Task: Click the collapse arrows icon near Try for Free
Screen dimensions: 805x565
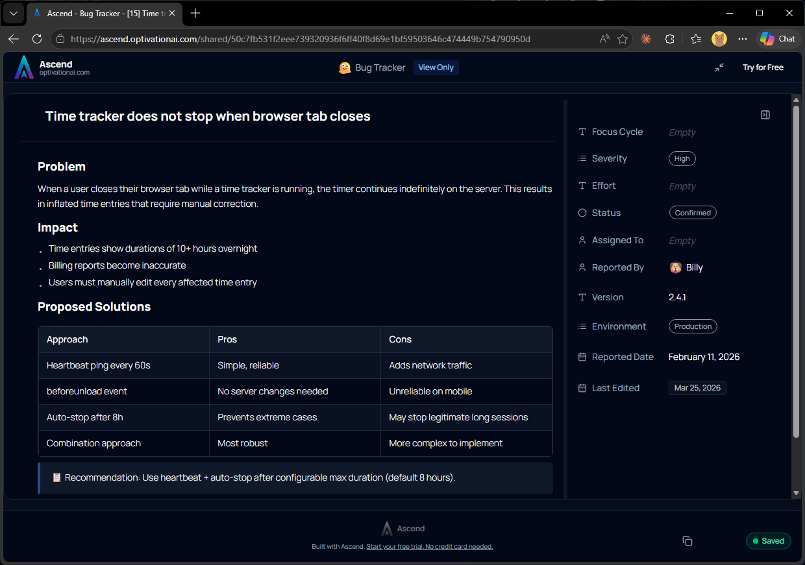Action: click(x=719, y=67)
